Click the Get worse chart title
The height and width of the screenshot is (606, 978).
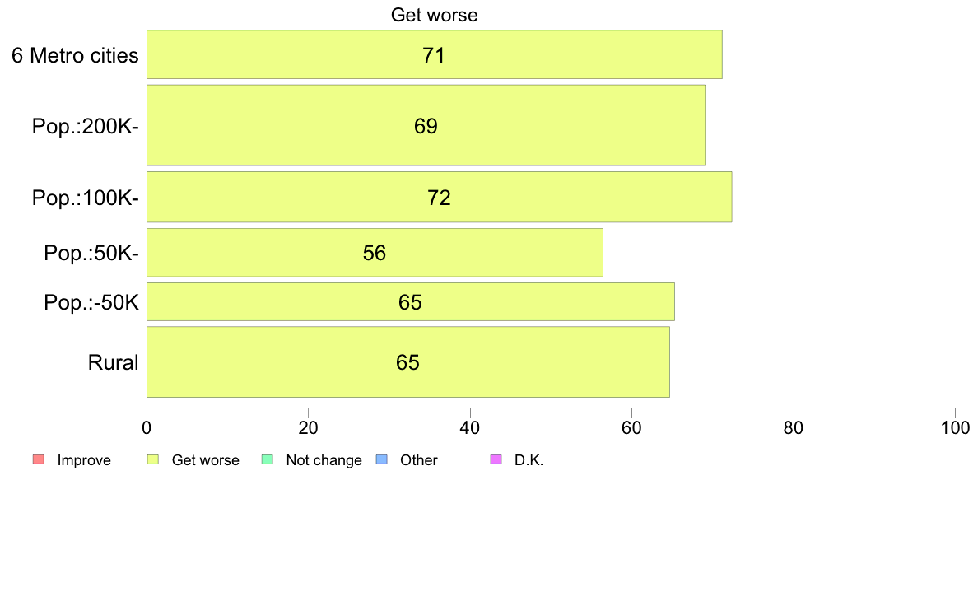(x=434, y=15)
